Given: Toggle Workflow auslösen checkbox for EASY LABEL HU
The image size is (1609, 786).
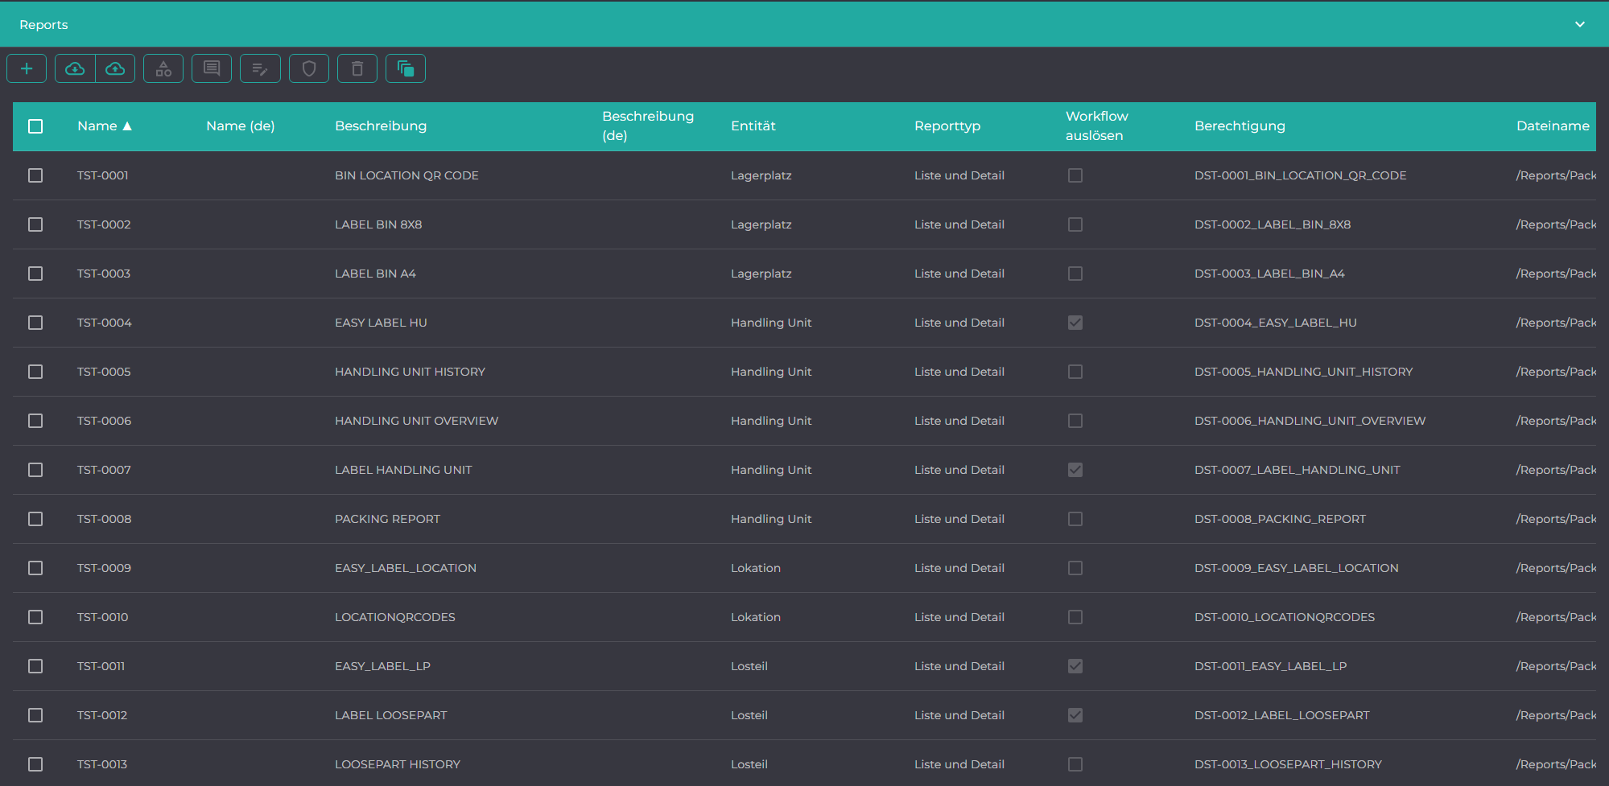Looking at the screenshot, I should (1075, 323).
